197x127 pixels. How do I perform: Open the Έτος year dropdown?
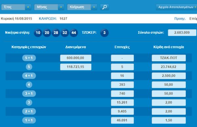(x=16, y=7)
